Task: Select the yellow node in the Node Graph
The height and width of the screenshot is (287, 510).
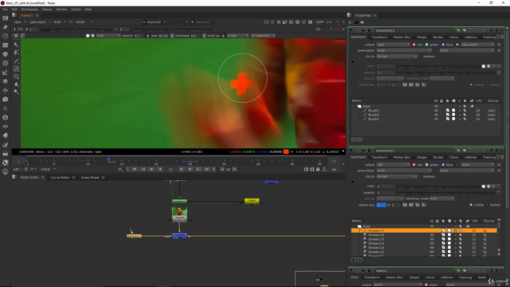Action: pyautogui.click(x=252, y=201)
